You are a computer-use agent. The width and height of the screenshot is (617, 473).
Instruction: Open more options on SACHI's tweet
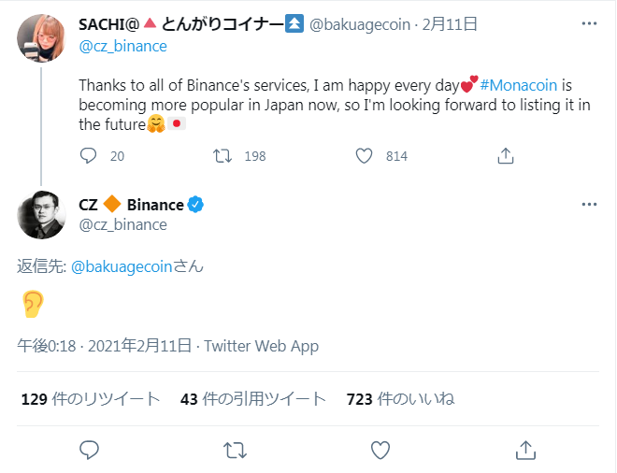coord(588,24)
